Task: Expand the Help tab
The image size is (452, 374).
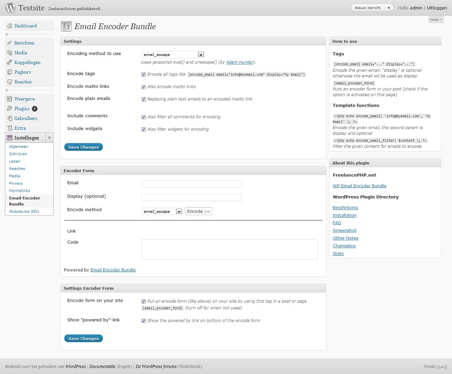Action: coord(436,20)
